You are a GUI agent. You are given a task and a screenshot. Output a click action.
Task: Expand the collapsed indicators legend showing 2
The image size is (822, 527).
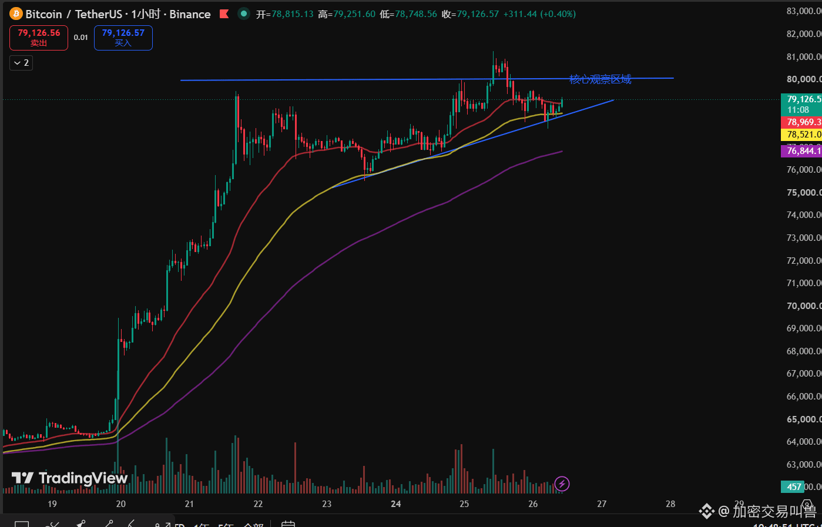click(21, 63)
